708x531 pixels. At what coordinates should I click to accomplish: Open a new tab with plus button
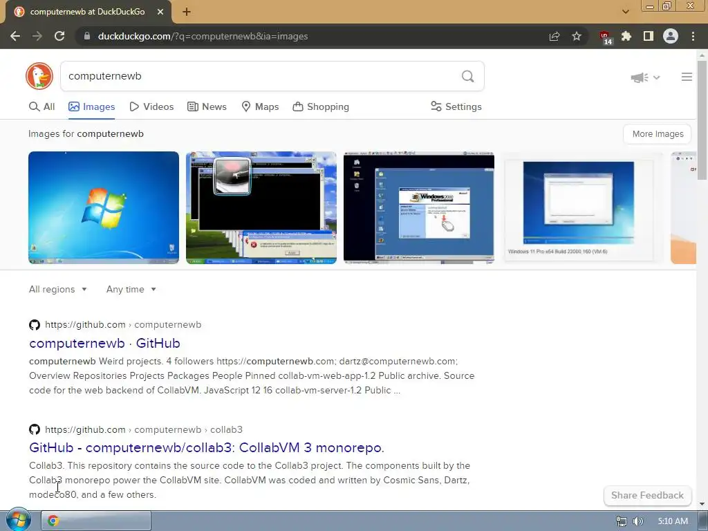[x=187, y=12]
